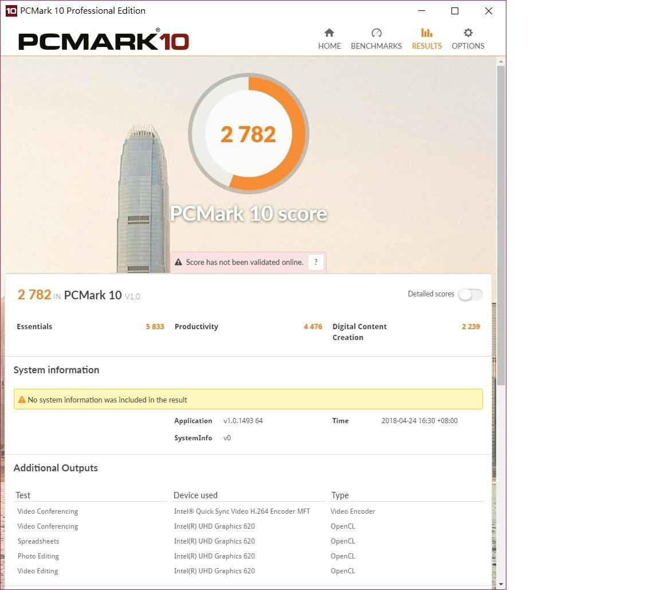Minimize the PCMark 10 window
660x590 pixels.
pos(421,11)
